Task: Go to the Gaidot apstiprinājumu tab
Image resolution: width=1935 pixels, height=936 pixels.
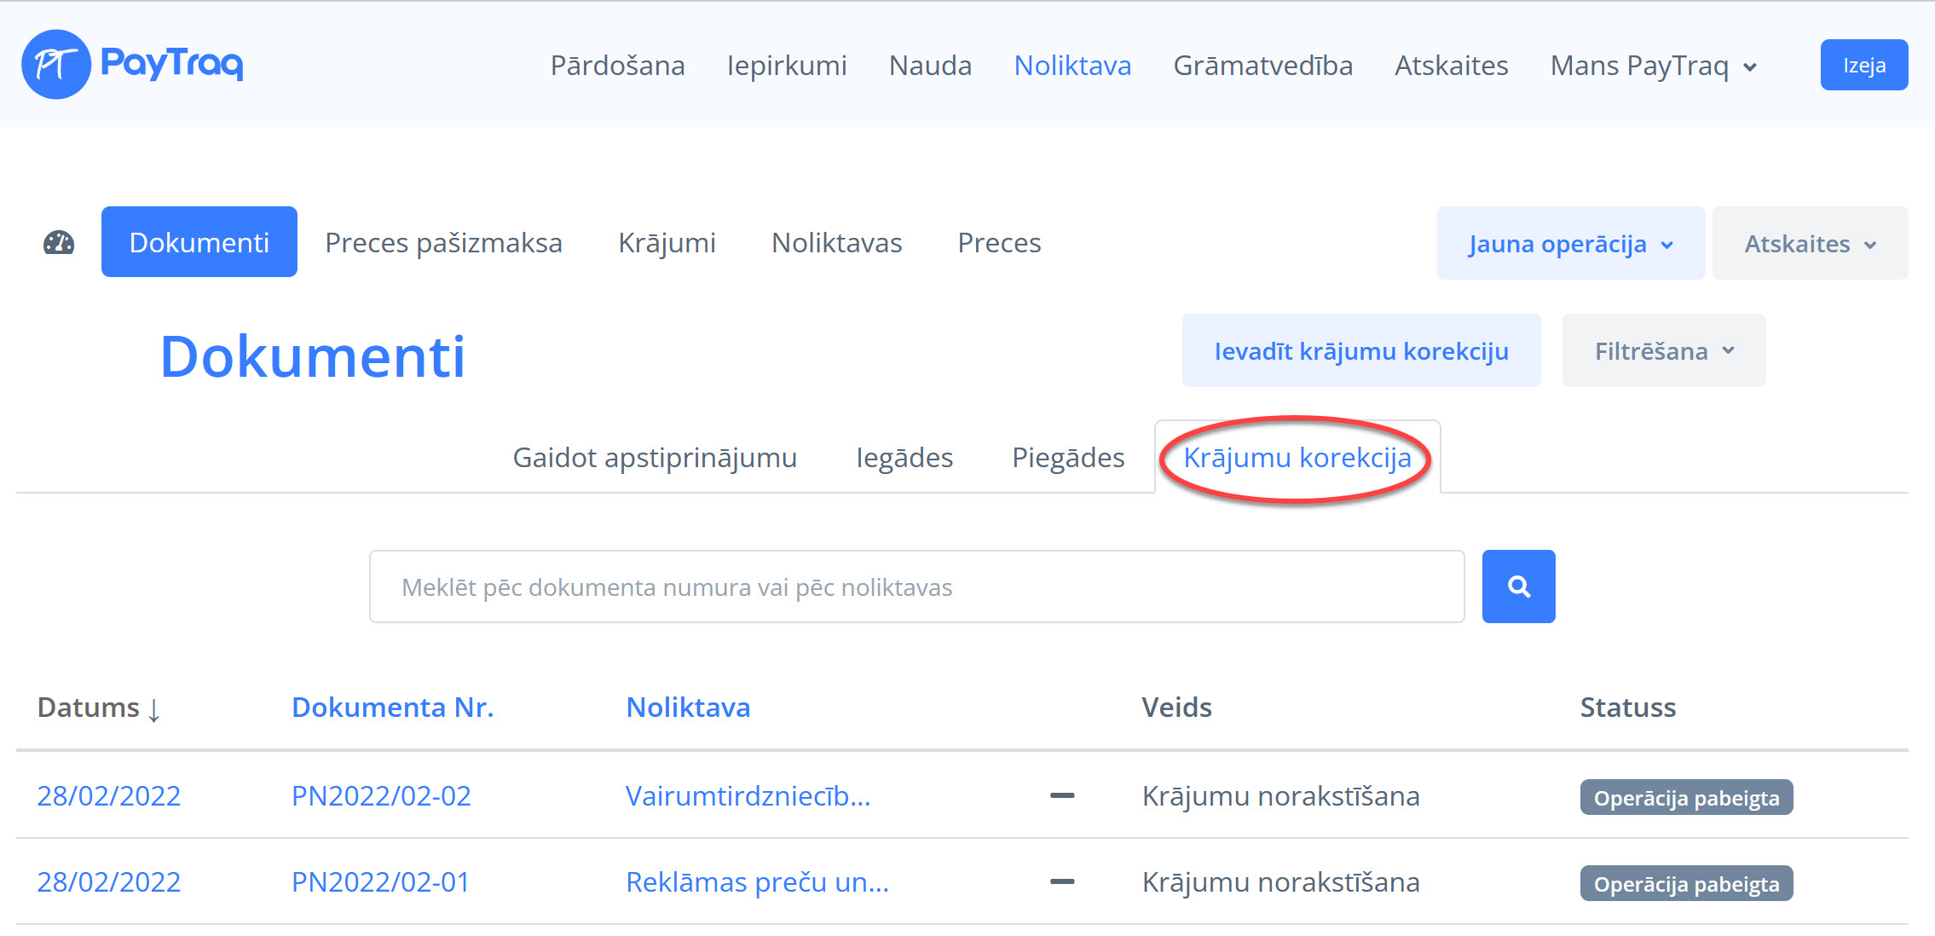Action: tap(654, 458)
